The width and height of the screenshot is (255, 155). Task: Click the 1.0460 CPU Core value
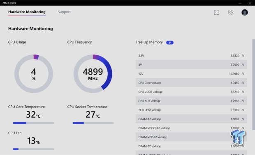point(235,83)
